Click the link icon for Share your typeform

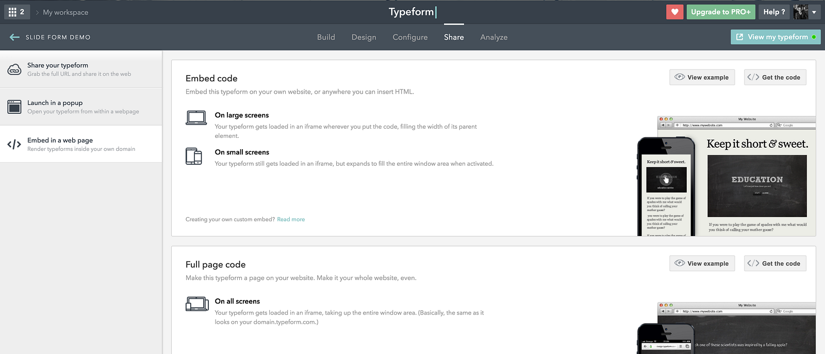tap(14, 69)
